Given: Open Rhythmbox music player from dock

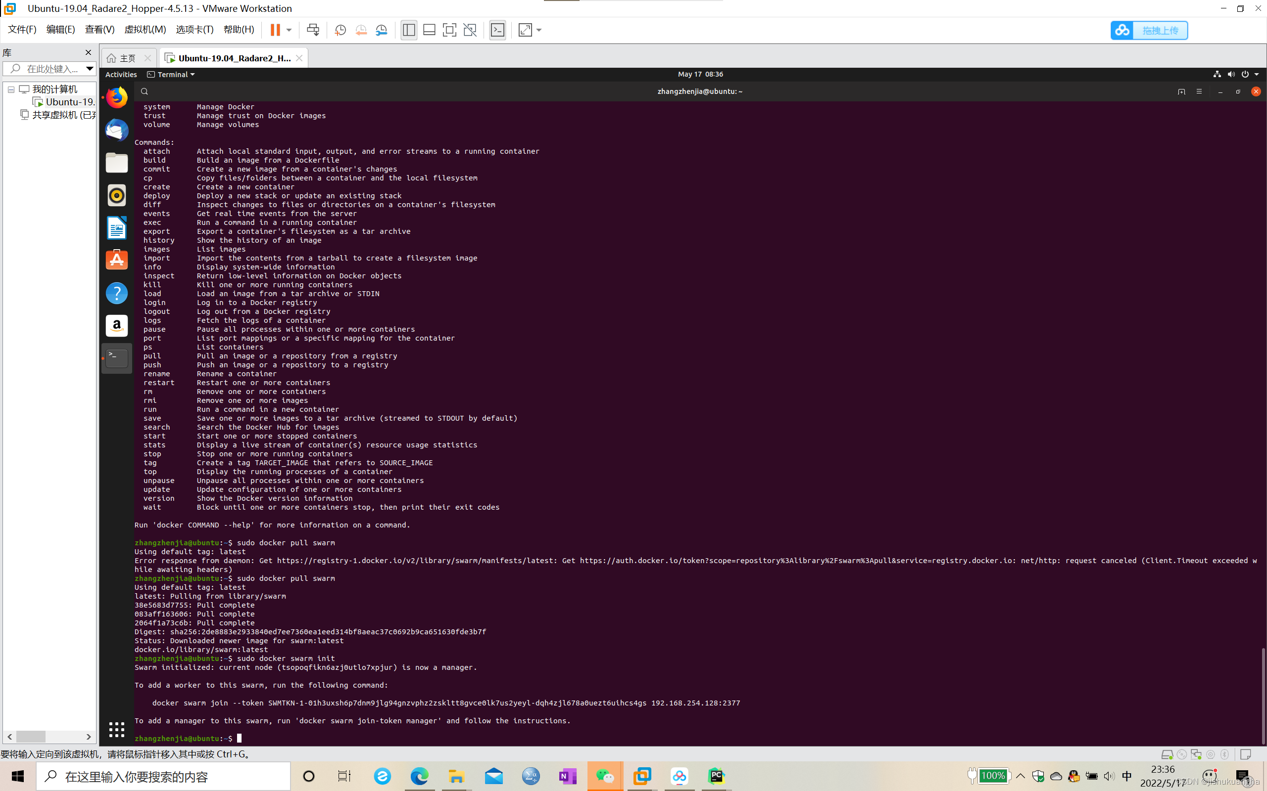Looking at the screenshot, I should pos(116,195).
